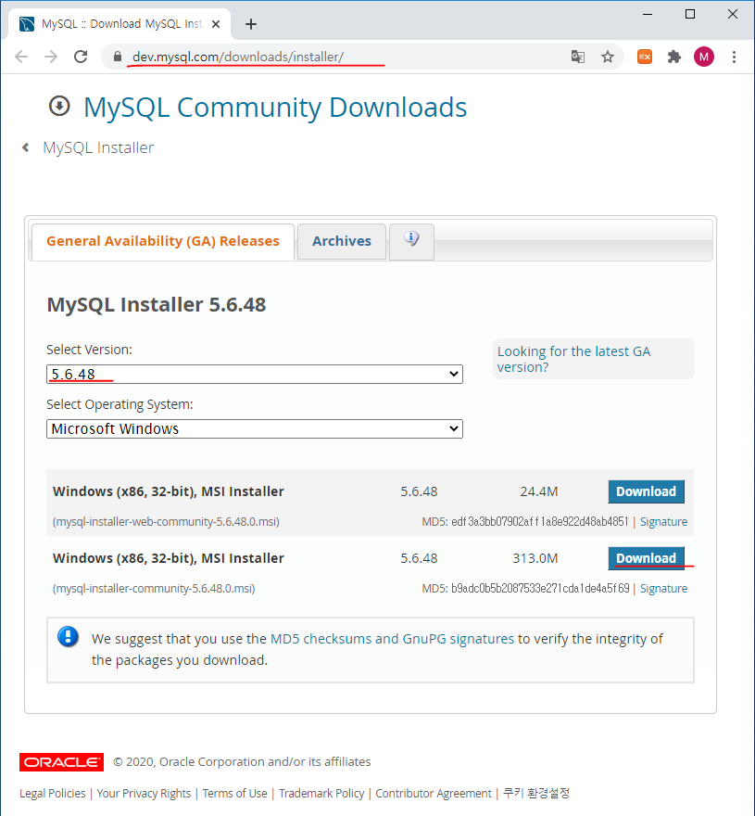Click MySQL Community Downloads heading link
This screenshot has width=755, height=816.
pyautogui.click(x=275, y=108)
